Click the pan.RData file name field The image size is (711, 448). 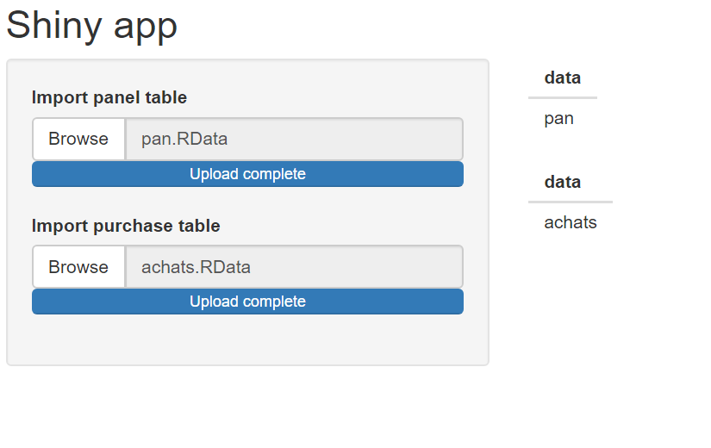pos(294,139)
